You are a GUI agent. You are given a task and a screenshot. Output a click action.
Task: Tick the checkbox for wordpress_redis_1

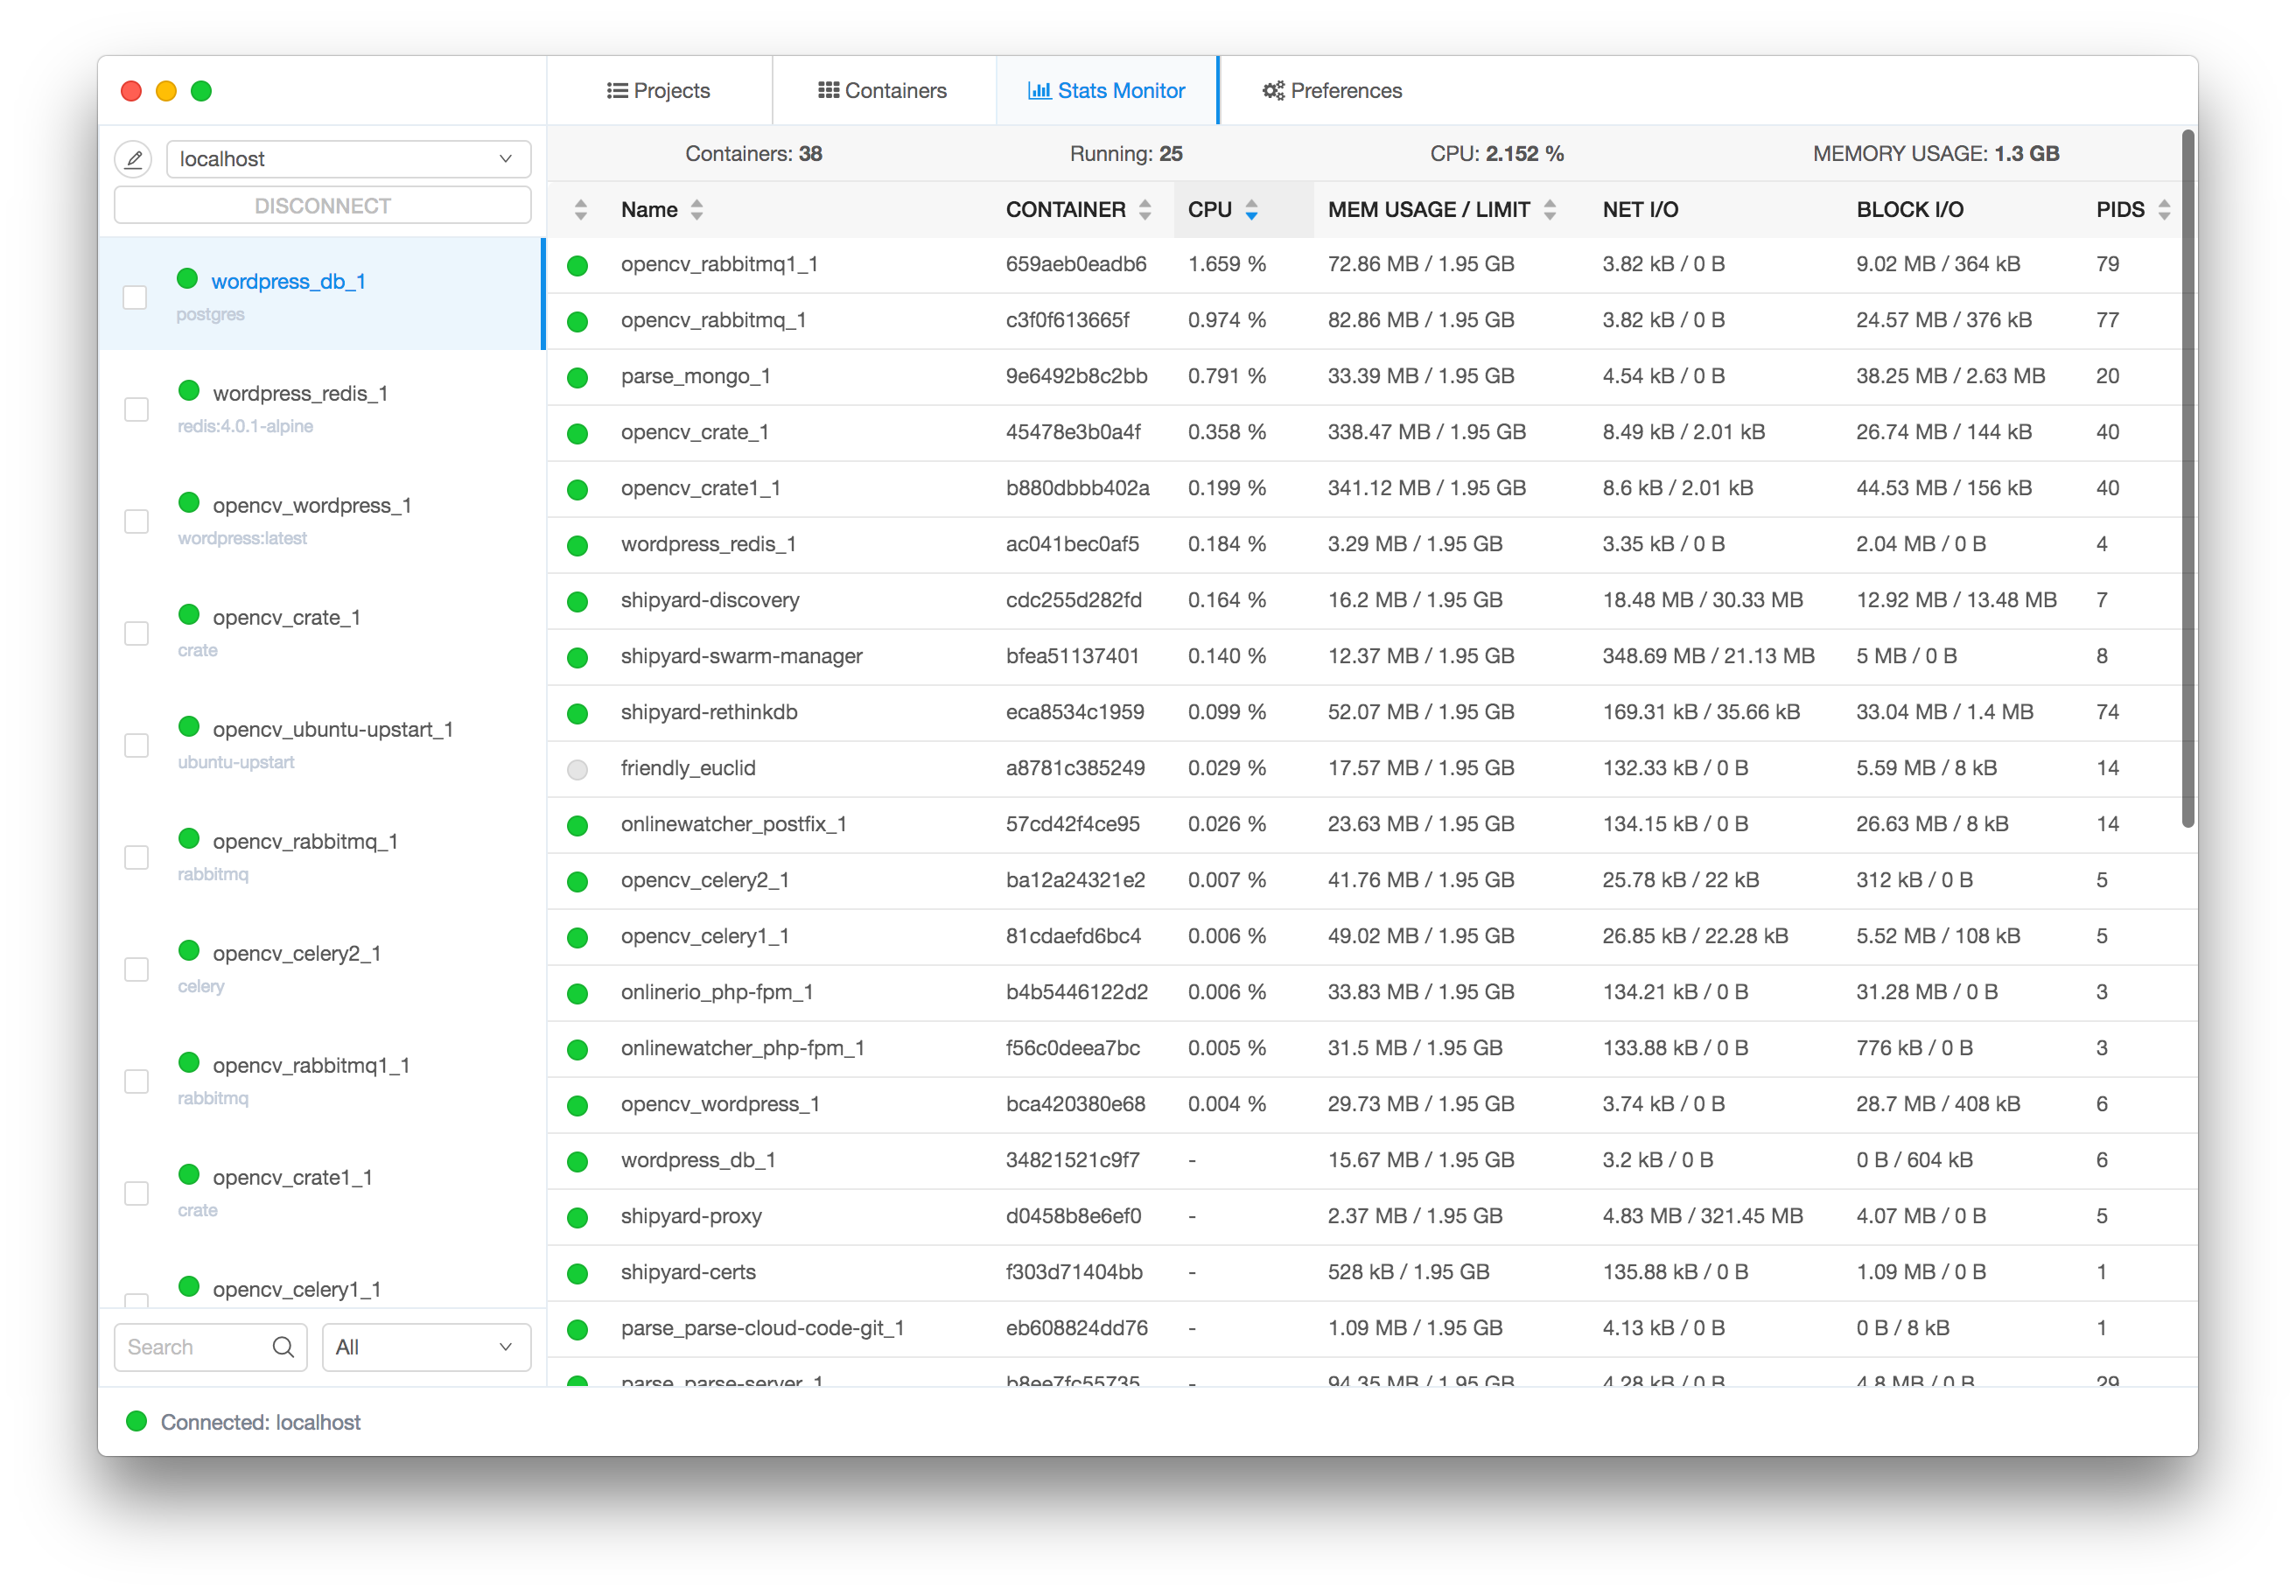(136, 410)
